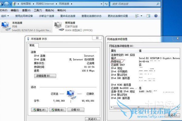
Task: Select the 连接-本地 IPv6 地址 row
Action: tap(145, 91)
